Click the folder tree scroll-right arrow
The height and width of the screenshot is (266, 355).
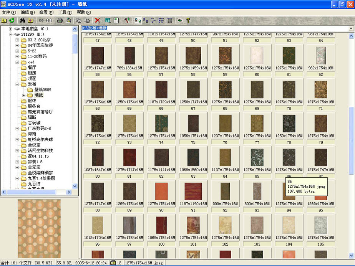click(69, 192)
